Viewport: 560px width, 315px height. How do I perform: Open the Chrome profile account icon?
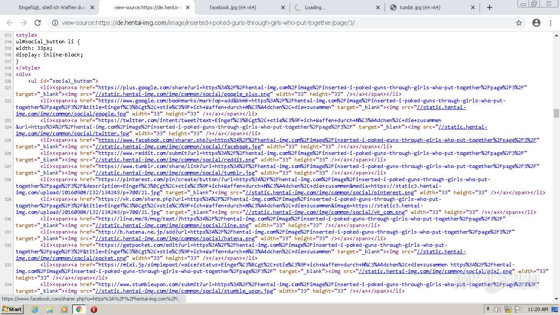[x=536, y=23]
